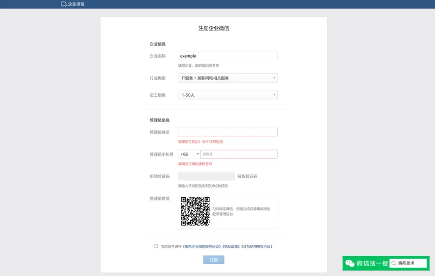
Task: Click the magnifier icon beside 偏向技术
Action: tap(394, 264)
